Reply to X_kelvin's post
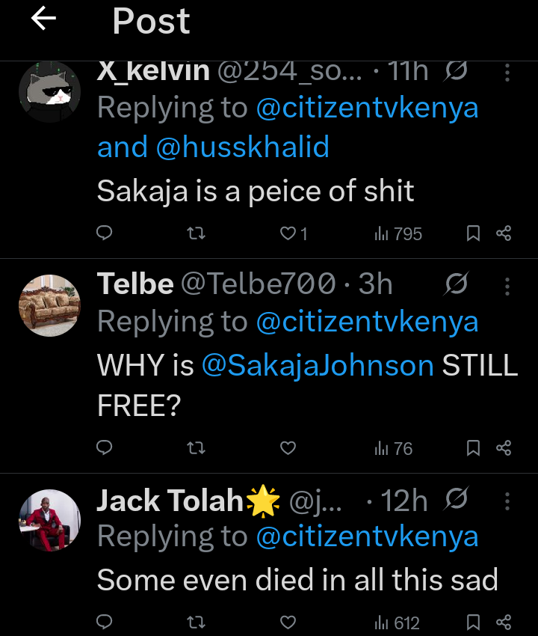Screen dimensions: 538x636 (x=105, y=233)
